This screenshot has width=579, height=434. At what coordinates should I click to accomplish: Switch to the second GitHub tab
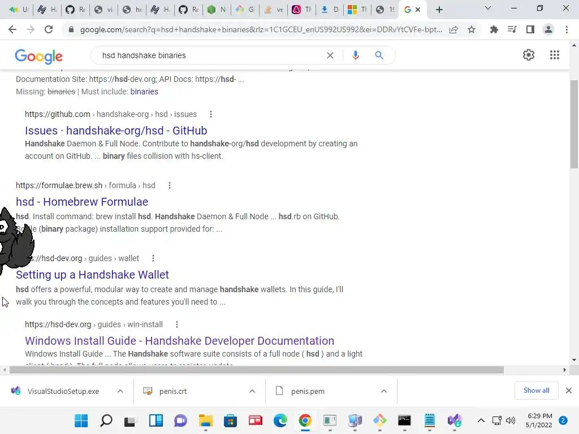click(x=189, y=10)
